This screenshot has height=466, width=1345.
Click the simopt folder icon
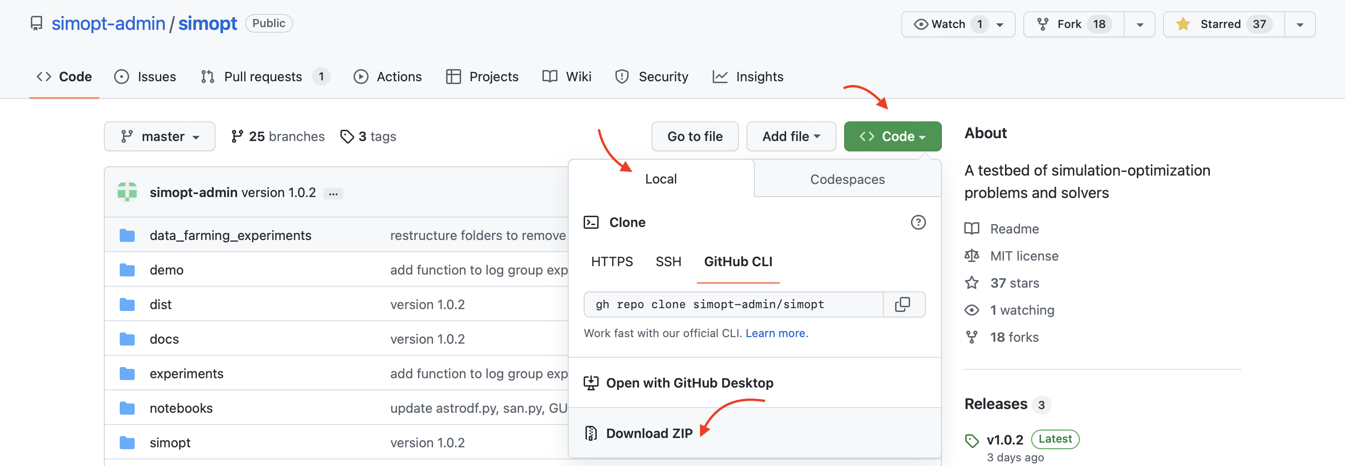tap(127, 443)
